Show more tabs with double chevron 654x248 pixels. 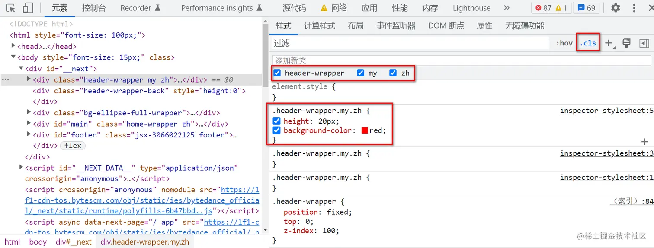pos(507,8)
